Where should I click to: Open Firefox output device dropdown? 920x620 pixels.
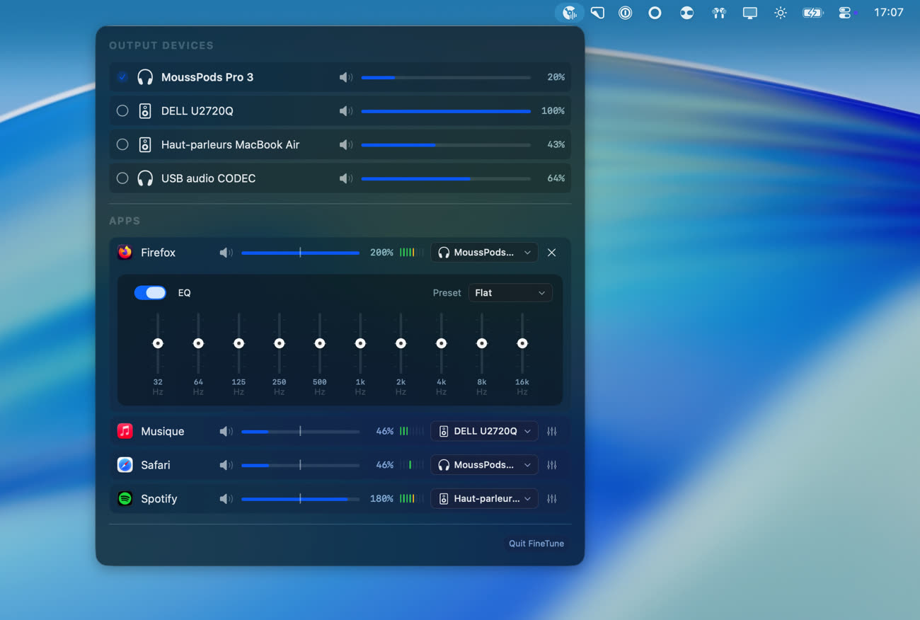pyautogui.click(x=484, y=253)
